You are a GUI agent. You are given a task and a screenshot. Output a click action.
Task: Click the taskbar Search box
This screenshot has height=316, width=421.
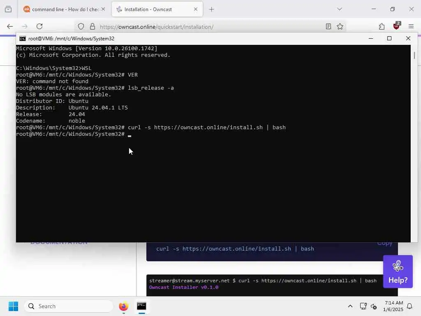[69, 306]
